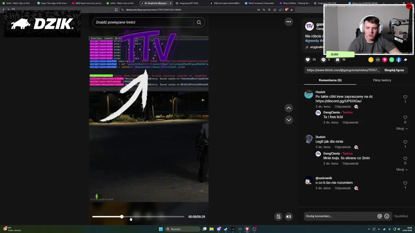
Task: Open Dudzin's profile avatar
Action: click(309, 139)
